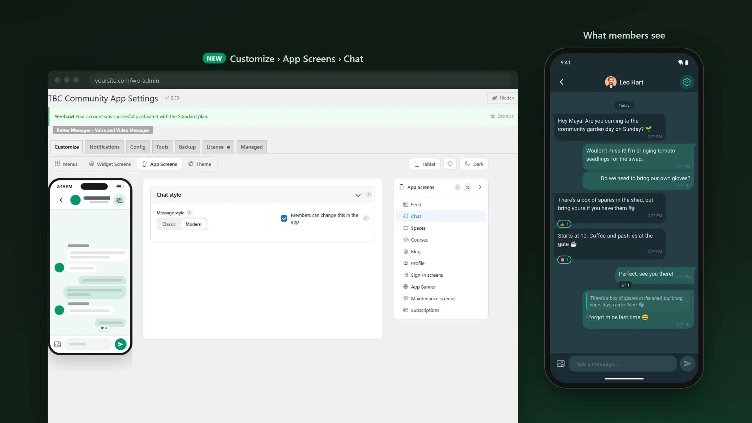Open Spaces screen settings
The height and width of the screenshot is (423, 752).
pyautogui.click(x=441, y=228)
